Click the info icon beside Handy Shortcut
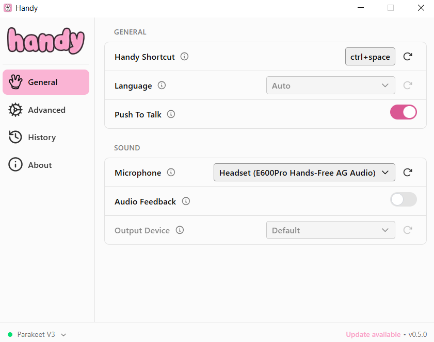Screen dimensions: 434x342 (x=184, y=57)
